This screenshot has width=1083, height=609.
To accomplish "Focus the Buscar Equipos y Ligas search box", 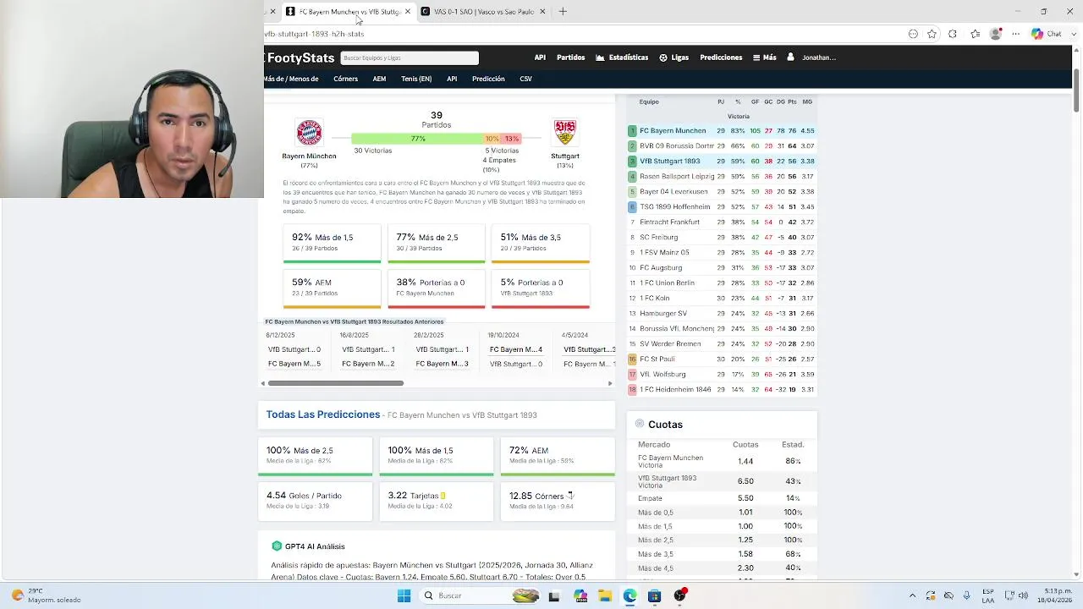I will click(410, 58).
